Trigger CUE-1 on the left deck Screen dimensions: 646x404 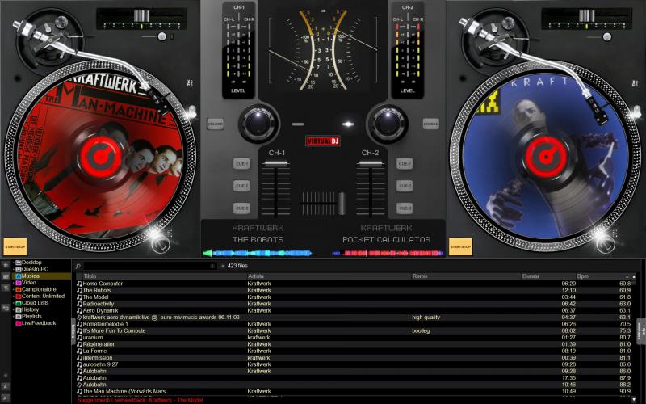coord(241,164)
